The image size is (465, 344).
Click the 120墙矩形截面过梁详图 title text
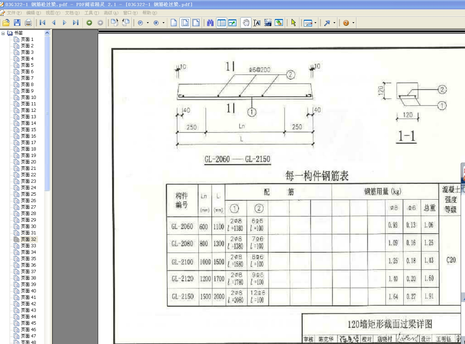pos(390,324)
